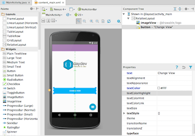Select the Widgets palette group
This screenshot has width=195, height=136.
coord(19,49)
